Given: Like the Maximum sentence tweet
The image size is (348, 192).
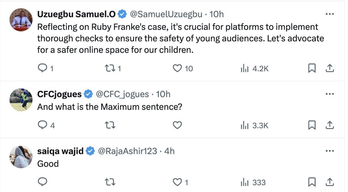Looking at the screenshot, I should pos(177,125).
